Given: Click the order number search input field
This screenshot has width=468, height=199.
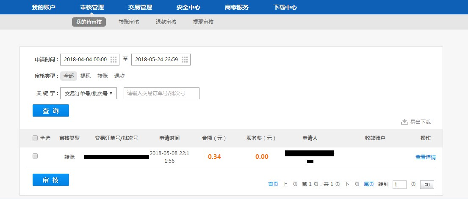Looking at the screenshot, I should 161,93.
